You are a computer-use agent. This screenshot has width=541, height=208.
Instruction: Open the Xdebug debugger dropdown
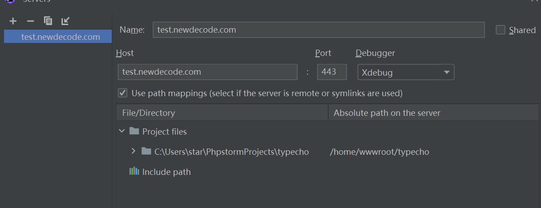(405, 72)
